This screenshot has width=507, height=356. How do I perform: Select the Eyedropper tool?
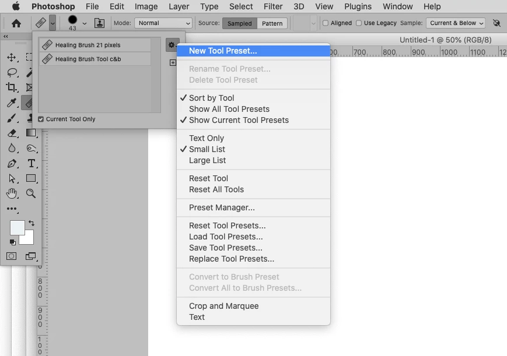pos(12,103)
